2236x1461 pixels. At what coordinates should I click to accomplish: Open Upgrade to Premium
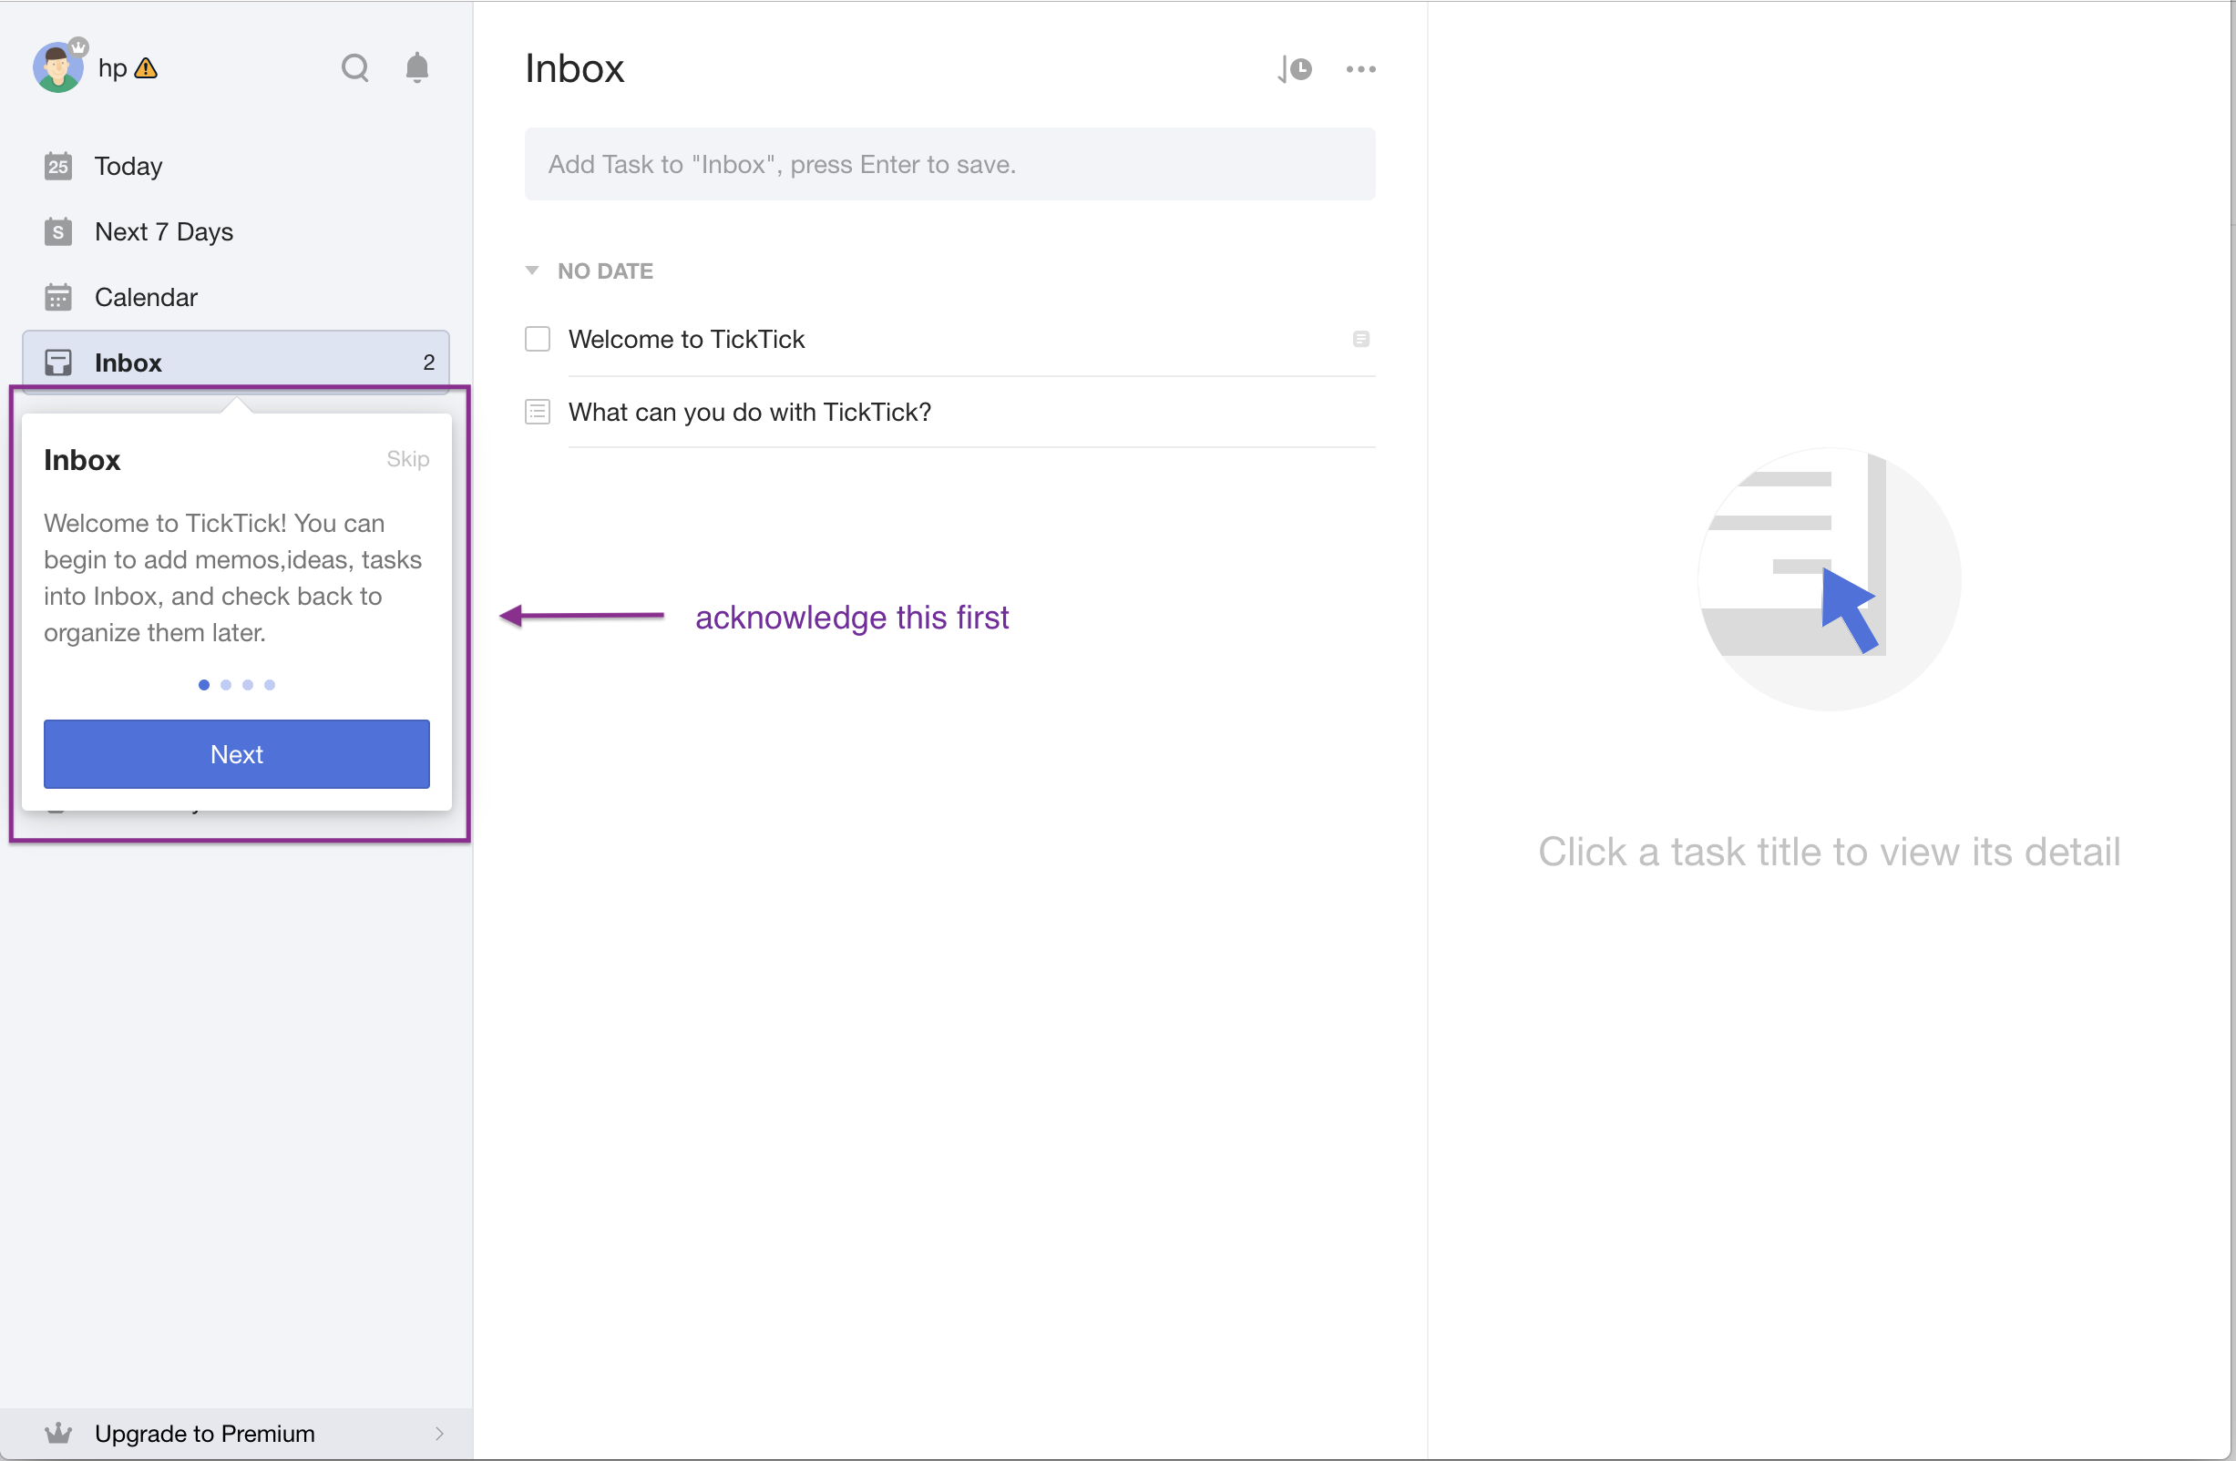tap(236, 1434)
